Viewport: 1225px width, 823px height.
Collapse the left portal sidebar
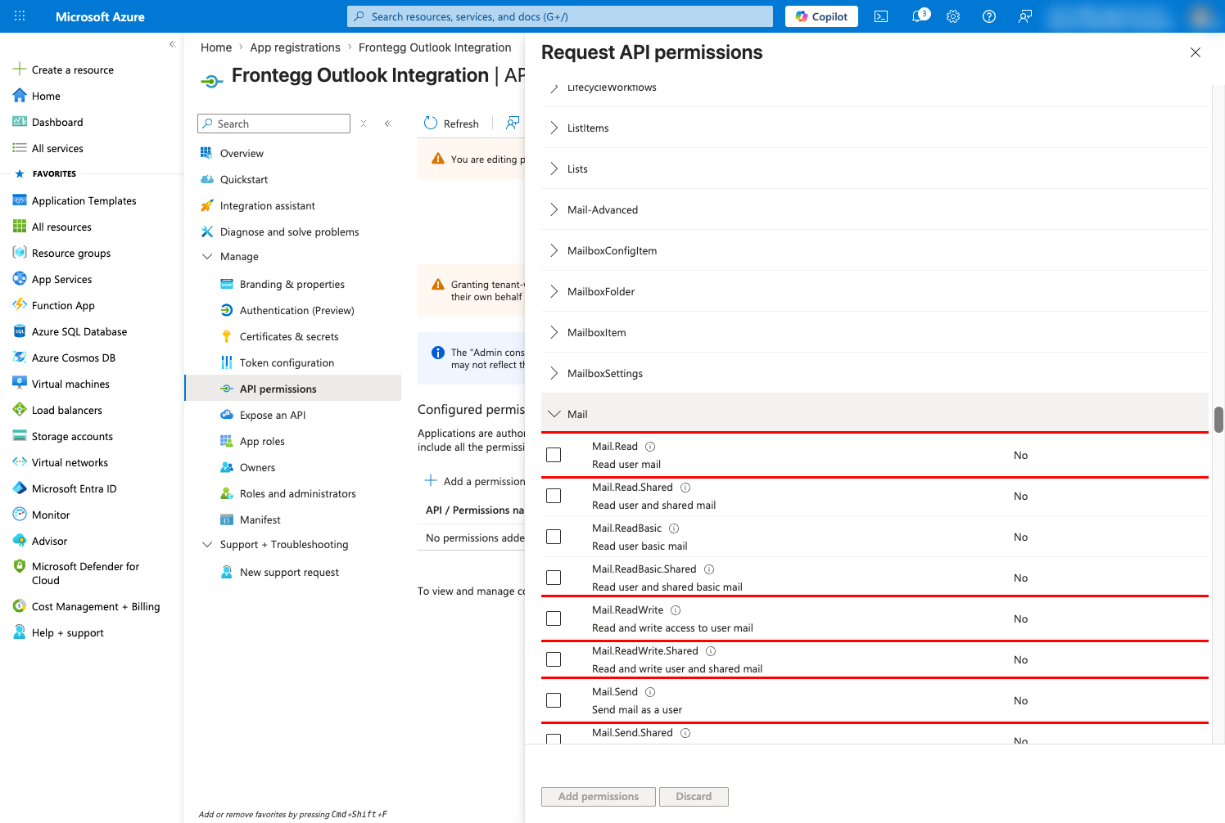pyautogui.click(x=172, y=44)
